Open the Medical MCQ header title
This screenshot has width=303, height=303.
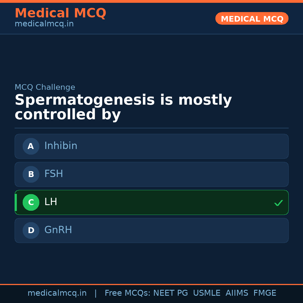click(x=60, y=13)
